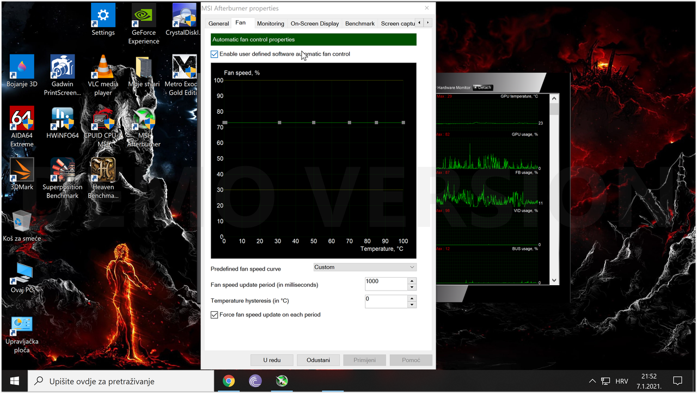Open the On-Screen Display tab
This screenshot has height=393, width=697.
pyautogui.click(x=315, y=23)
